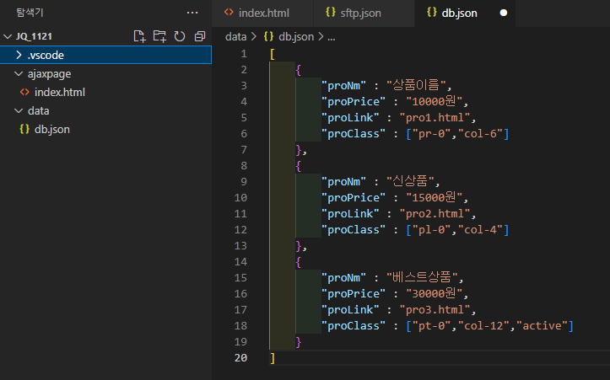610x380 pixels.
Task: Switch to the sftp.json tab
Action: 364,13
